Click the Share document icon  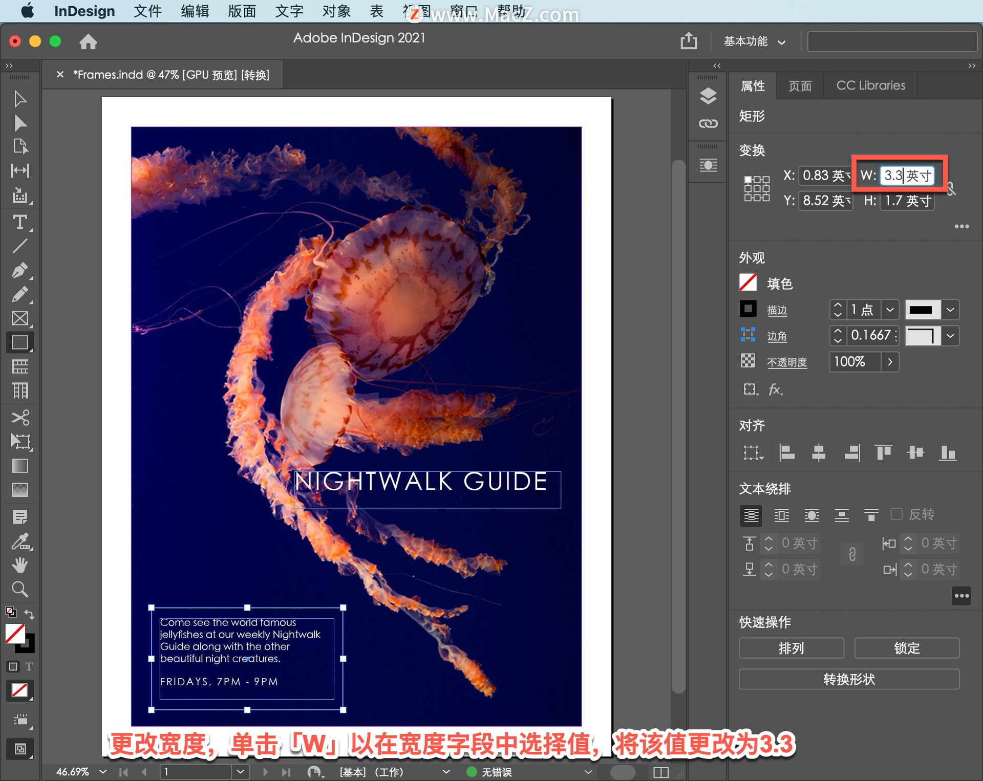688,41
